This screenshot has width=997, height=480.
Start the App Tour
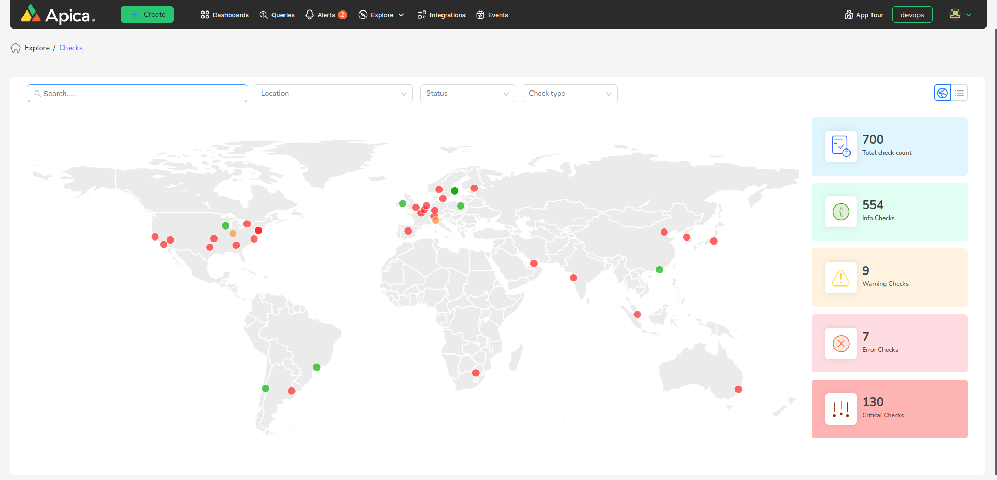click(864, 15)
